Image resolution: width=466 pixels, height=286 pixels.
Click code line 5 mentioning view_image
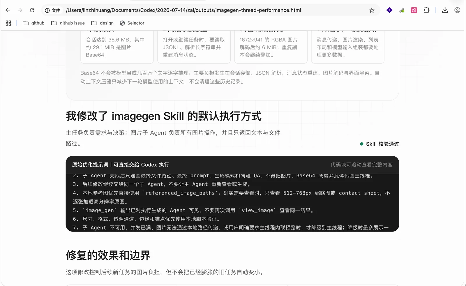tap(194, 210)
